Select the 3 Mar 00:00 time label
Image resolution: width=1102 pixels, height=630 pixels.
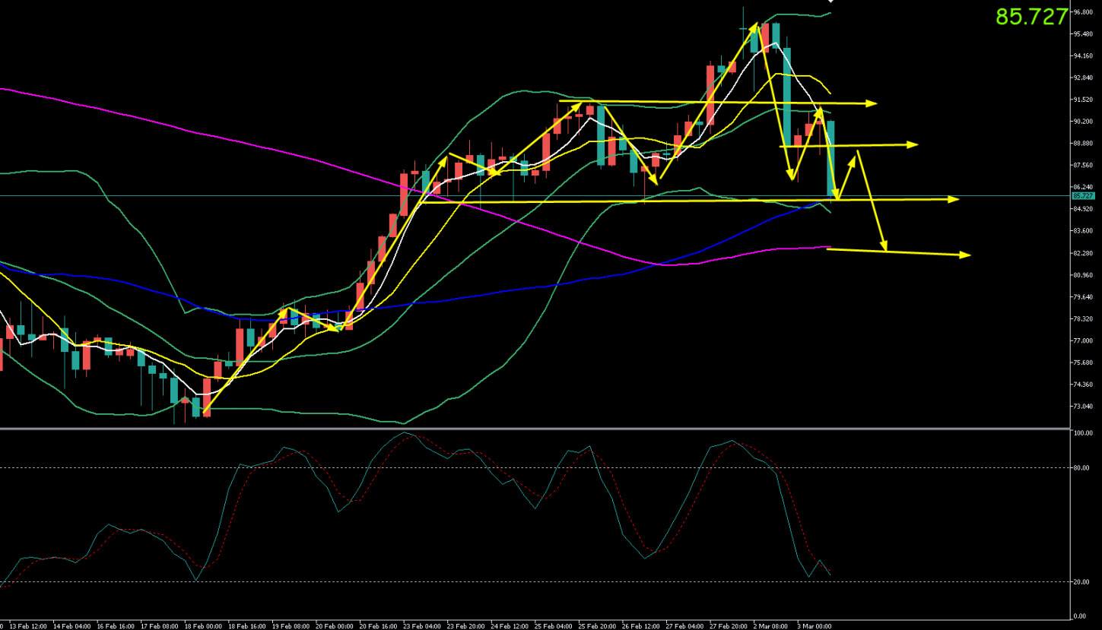pos(815,625)
